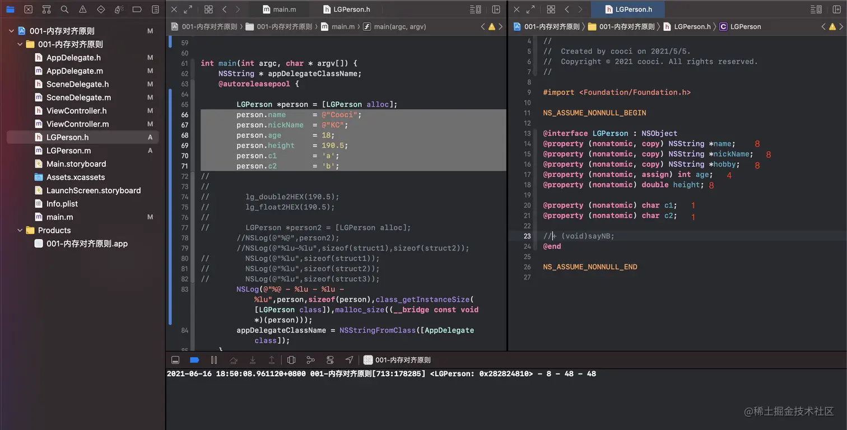Image resolution: width=847 pixels, height=430 pixels.
Task: Click the Step Over debug icon
Action: click(x=234, y=360)
